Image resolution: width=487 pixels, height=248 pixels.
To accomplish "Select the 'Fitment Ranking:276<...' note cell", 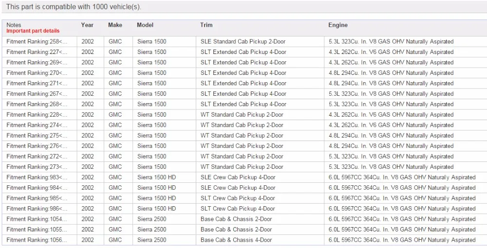I will coord(39,146).
